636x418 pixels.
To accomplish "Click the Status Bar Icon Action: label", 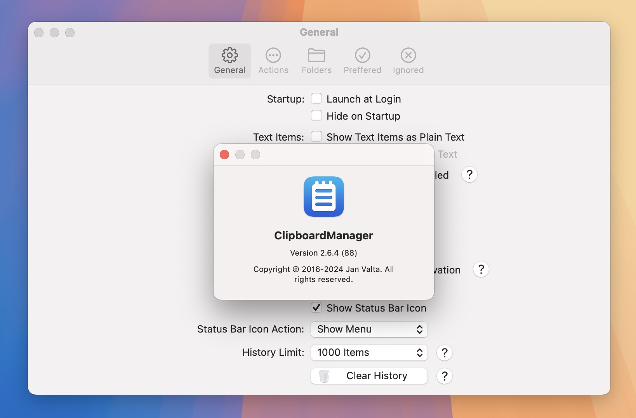I will pyautogui.click(x=251, y=329).
